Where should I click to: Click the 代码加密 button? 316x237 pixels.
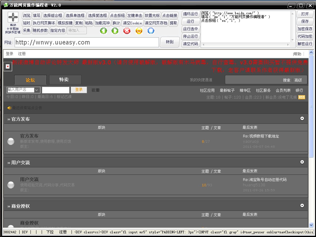tap(305, 36)
